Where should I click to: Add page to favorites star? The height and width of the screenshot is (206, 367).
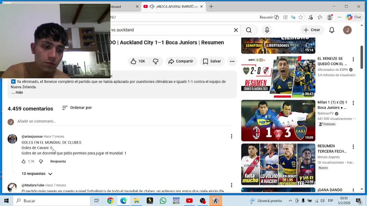tap(301, 17)
